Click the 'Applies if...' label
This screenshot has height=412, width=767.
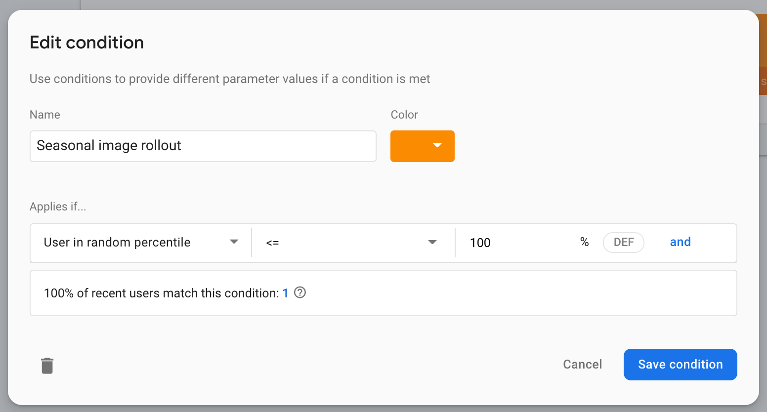58,207
